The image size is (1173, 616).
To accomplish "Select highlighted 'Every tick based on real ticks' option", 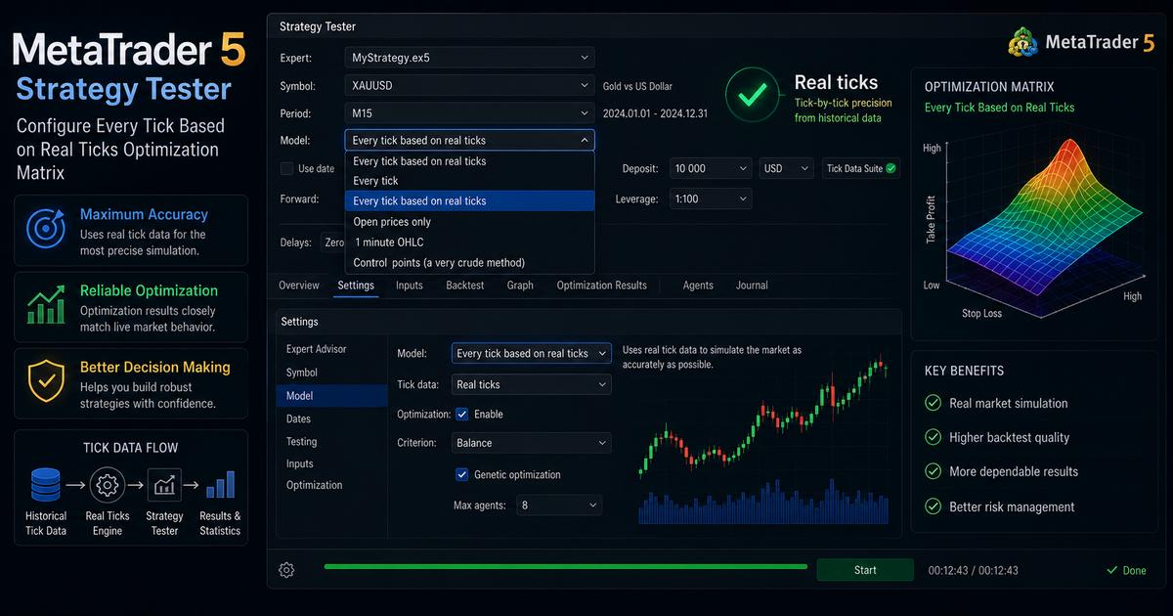I will 469,200.
